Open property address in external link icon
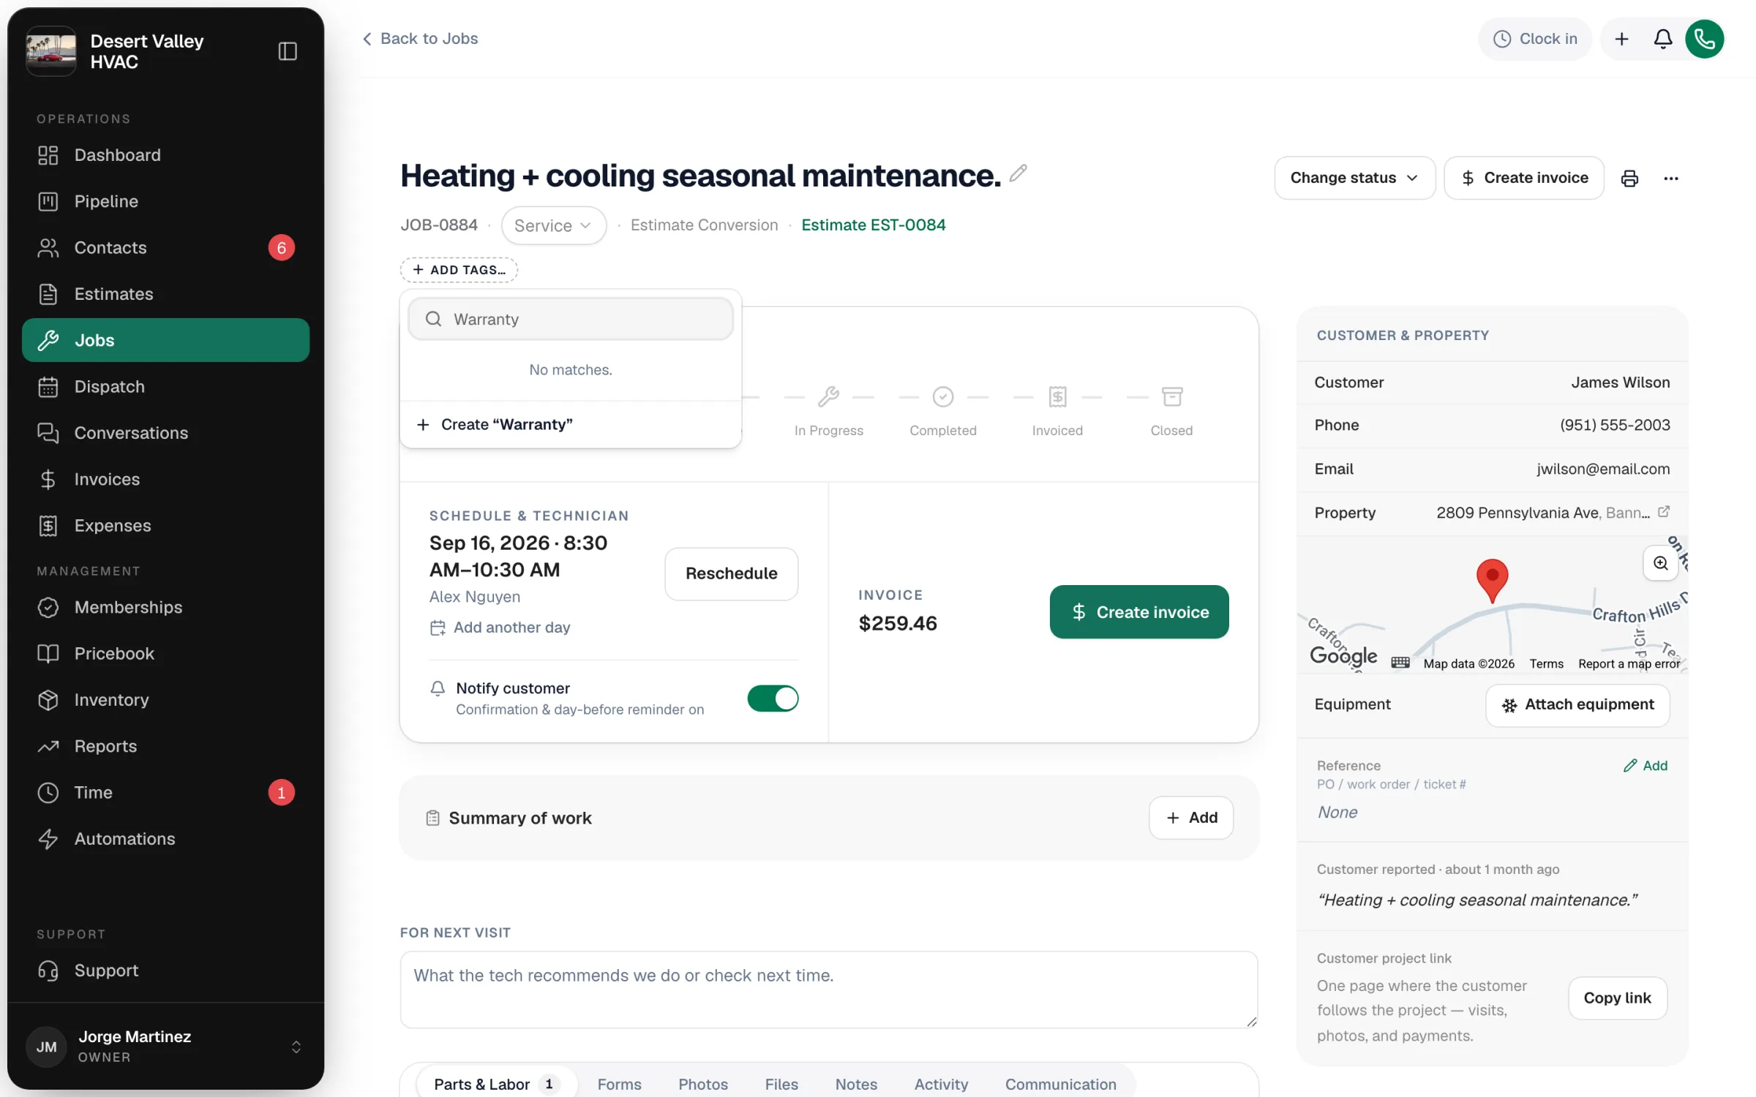 point(1663,512)
